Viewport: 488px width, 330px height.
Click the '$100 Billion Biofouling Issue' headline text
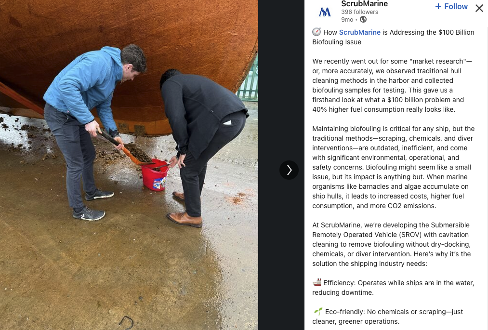[x=394, y=37]
